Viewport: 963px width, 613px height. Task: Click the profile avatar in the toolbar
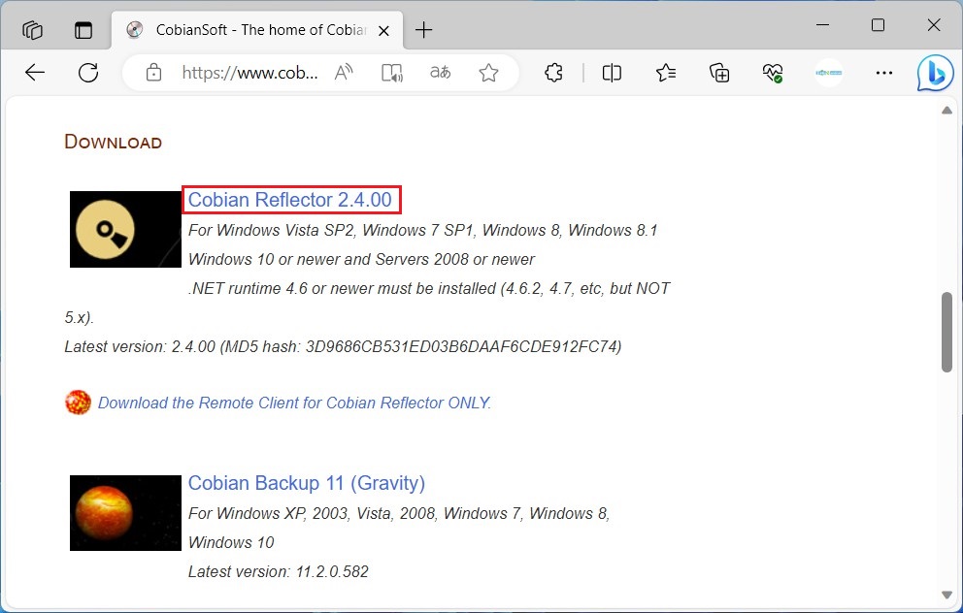pyautogui.click(x=828, y=73)
